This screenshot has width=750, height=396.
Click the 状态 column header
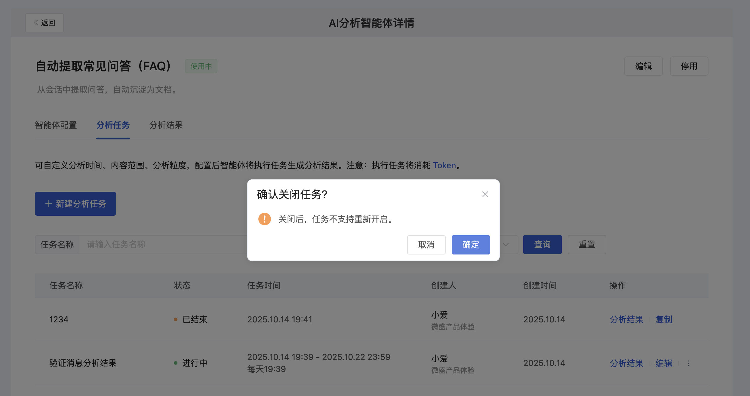point(182,285)
